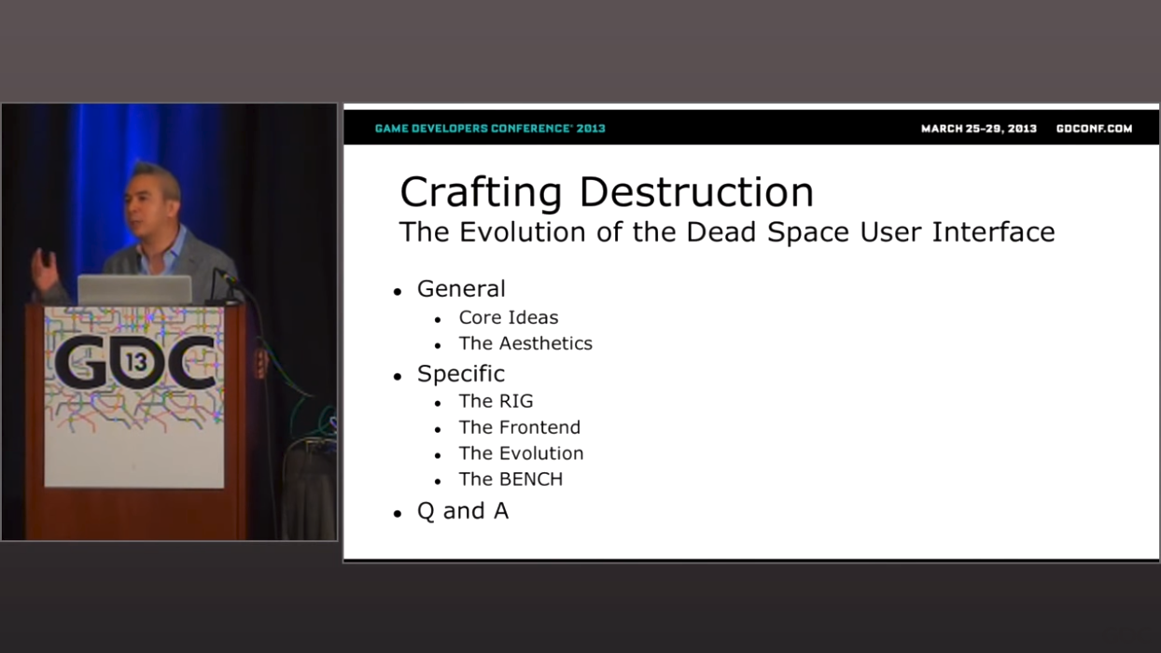1161x653 pixels.
Task: Select the "Specific" bullet heading
Action: [461, 374]
